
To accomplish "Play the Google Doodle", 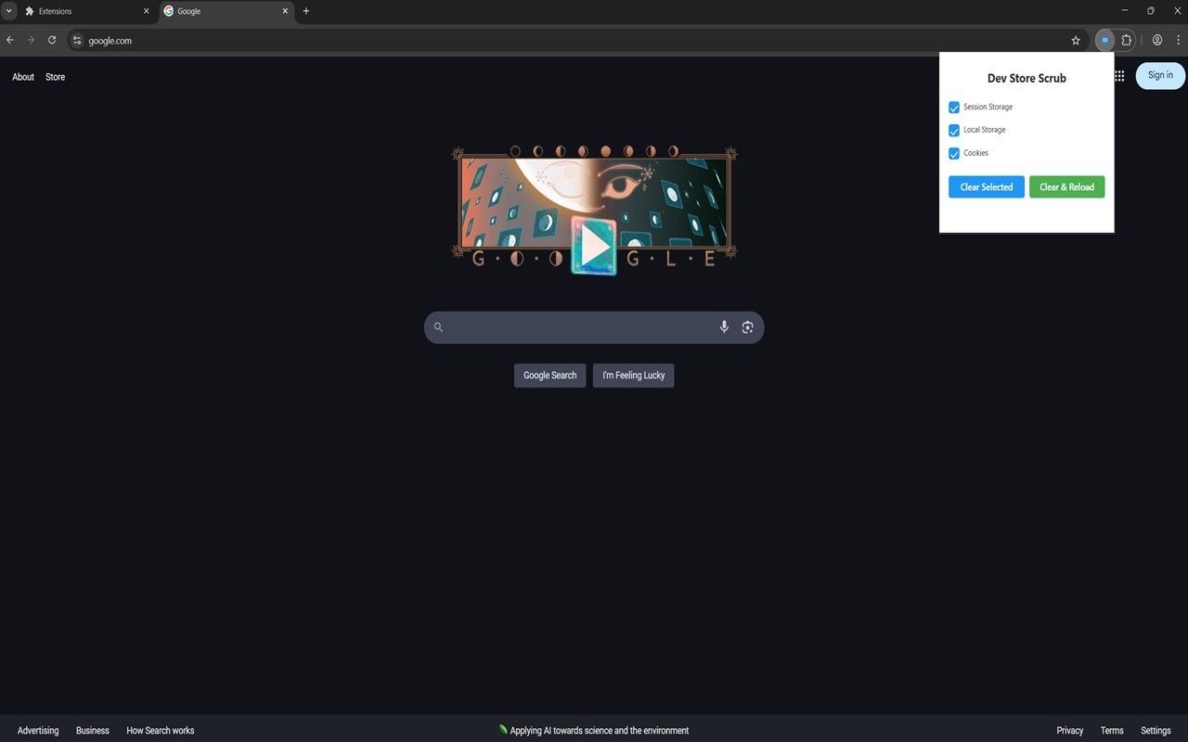I will [594, 247].
